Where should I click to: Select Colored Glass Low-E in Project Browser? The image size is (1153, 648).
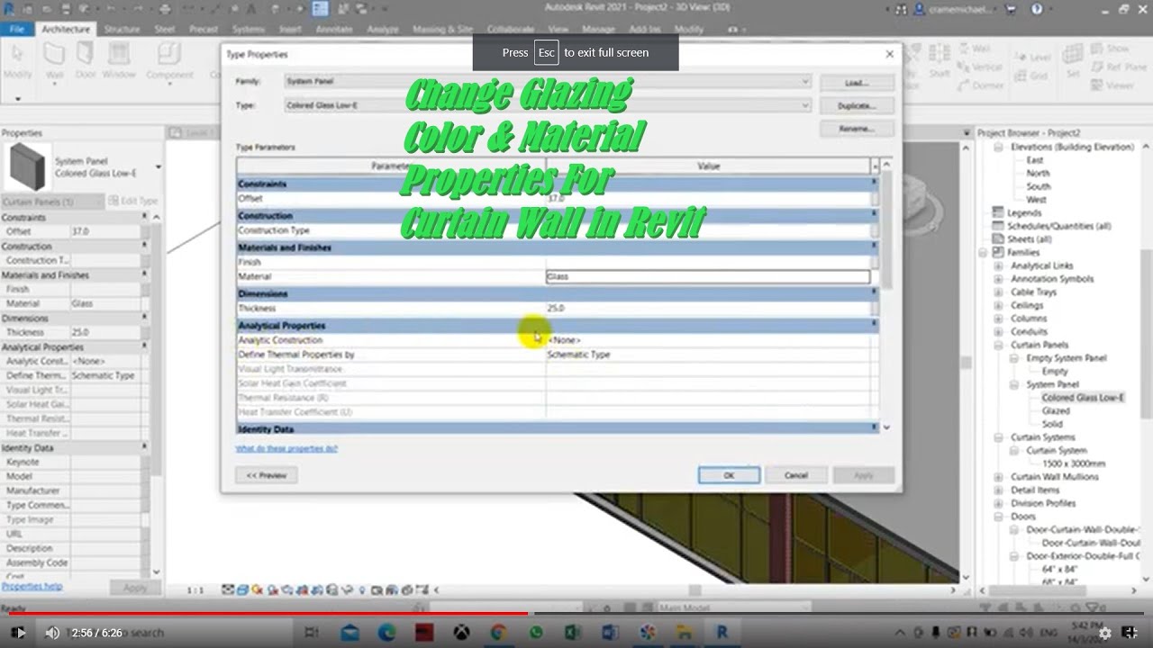tap(1083, 398)
